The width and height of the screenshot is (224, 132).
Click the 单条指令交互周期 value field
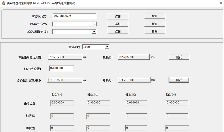(x=65, y=57)
